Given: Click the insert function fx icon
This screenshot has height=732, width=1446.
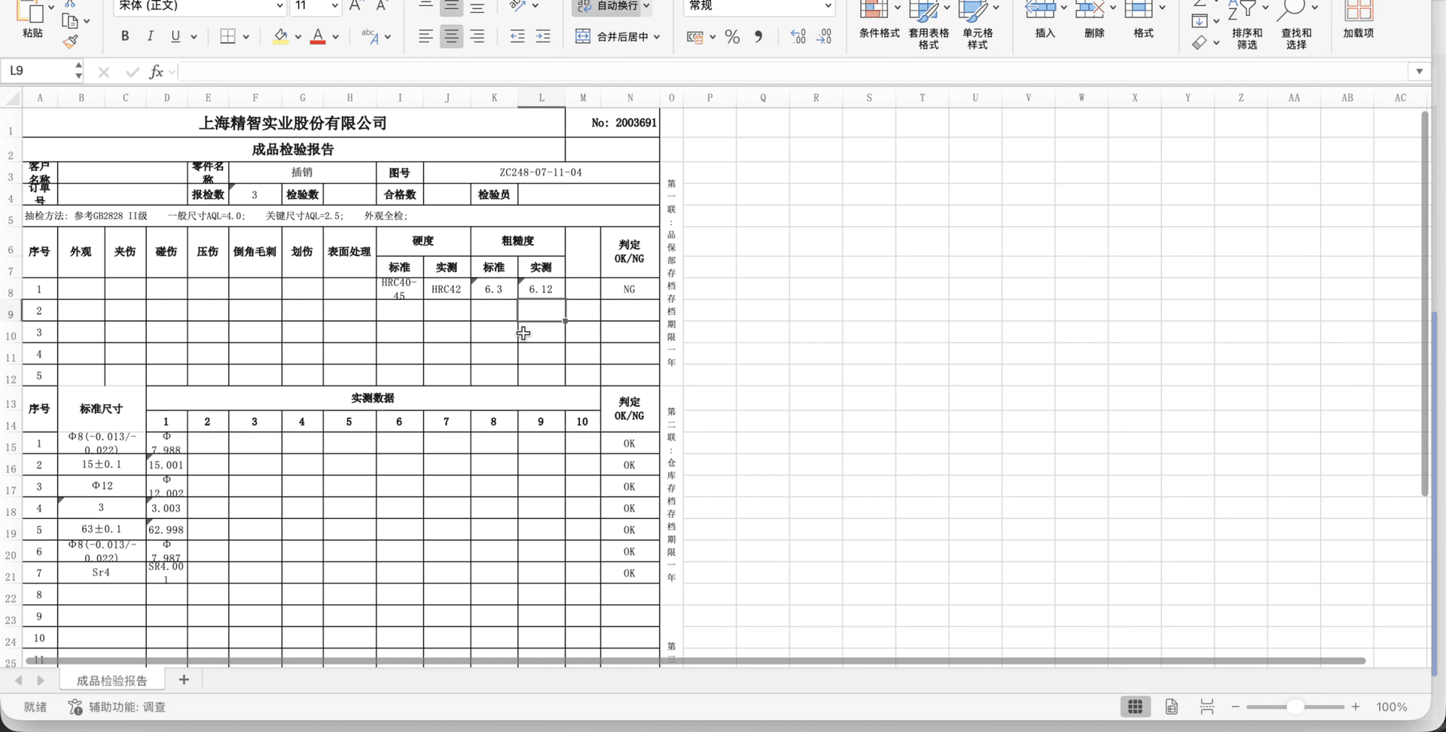Looking at the screenshot, I should pyautogui.click(x=156, y=72).
